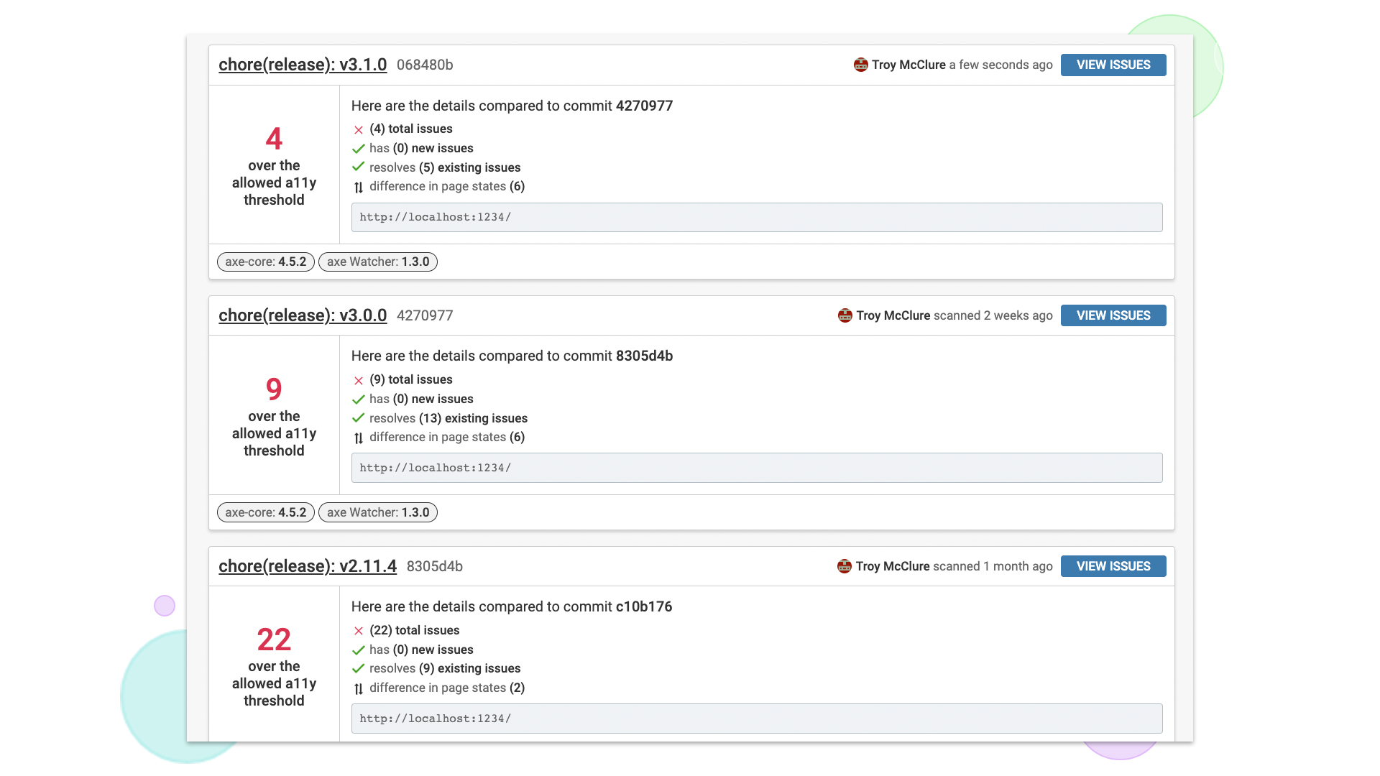Click compared commit hash 8305d4b in details

(x=644, y=356)
